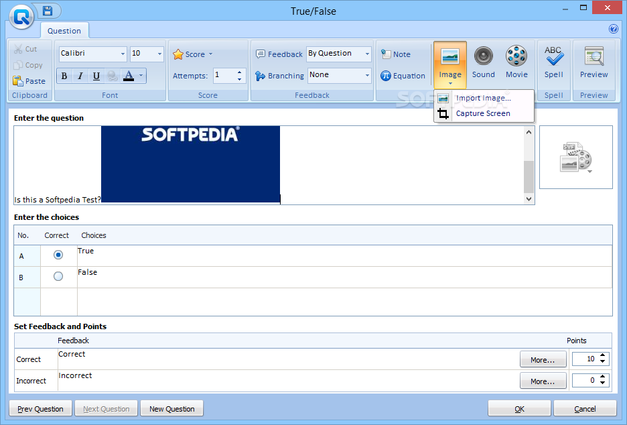Run the ABC Spell check
This screenshot has height=425, width=627.
tap(554, 62)
